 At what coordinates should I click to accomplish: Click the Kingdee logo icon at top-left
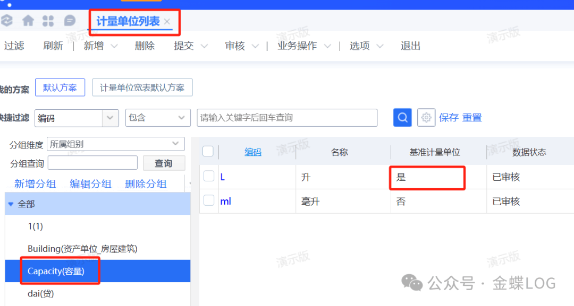6,21
